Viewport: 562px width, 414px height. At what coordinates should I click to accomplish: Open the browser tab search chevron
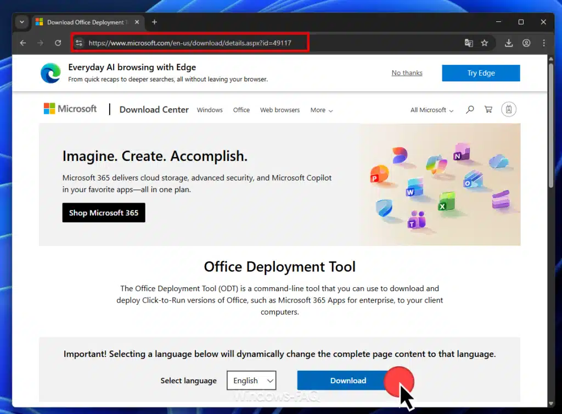coord(21,22)
